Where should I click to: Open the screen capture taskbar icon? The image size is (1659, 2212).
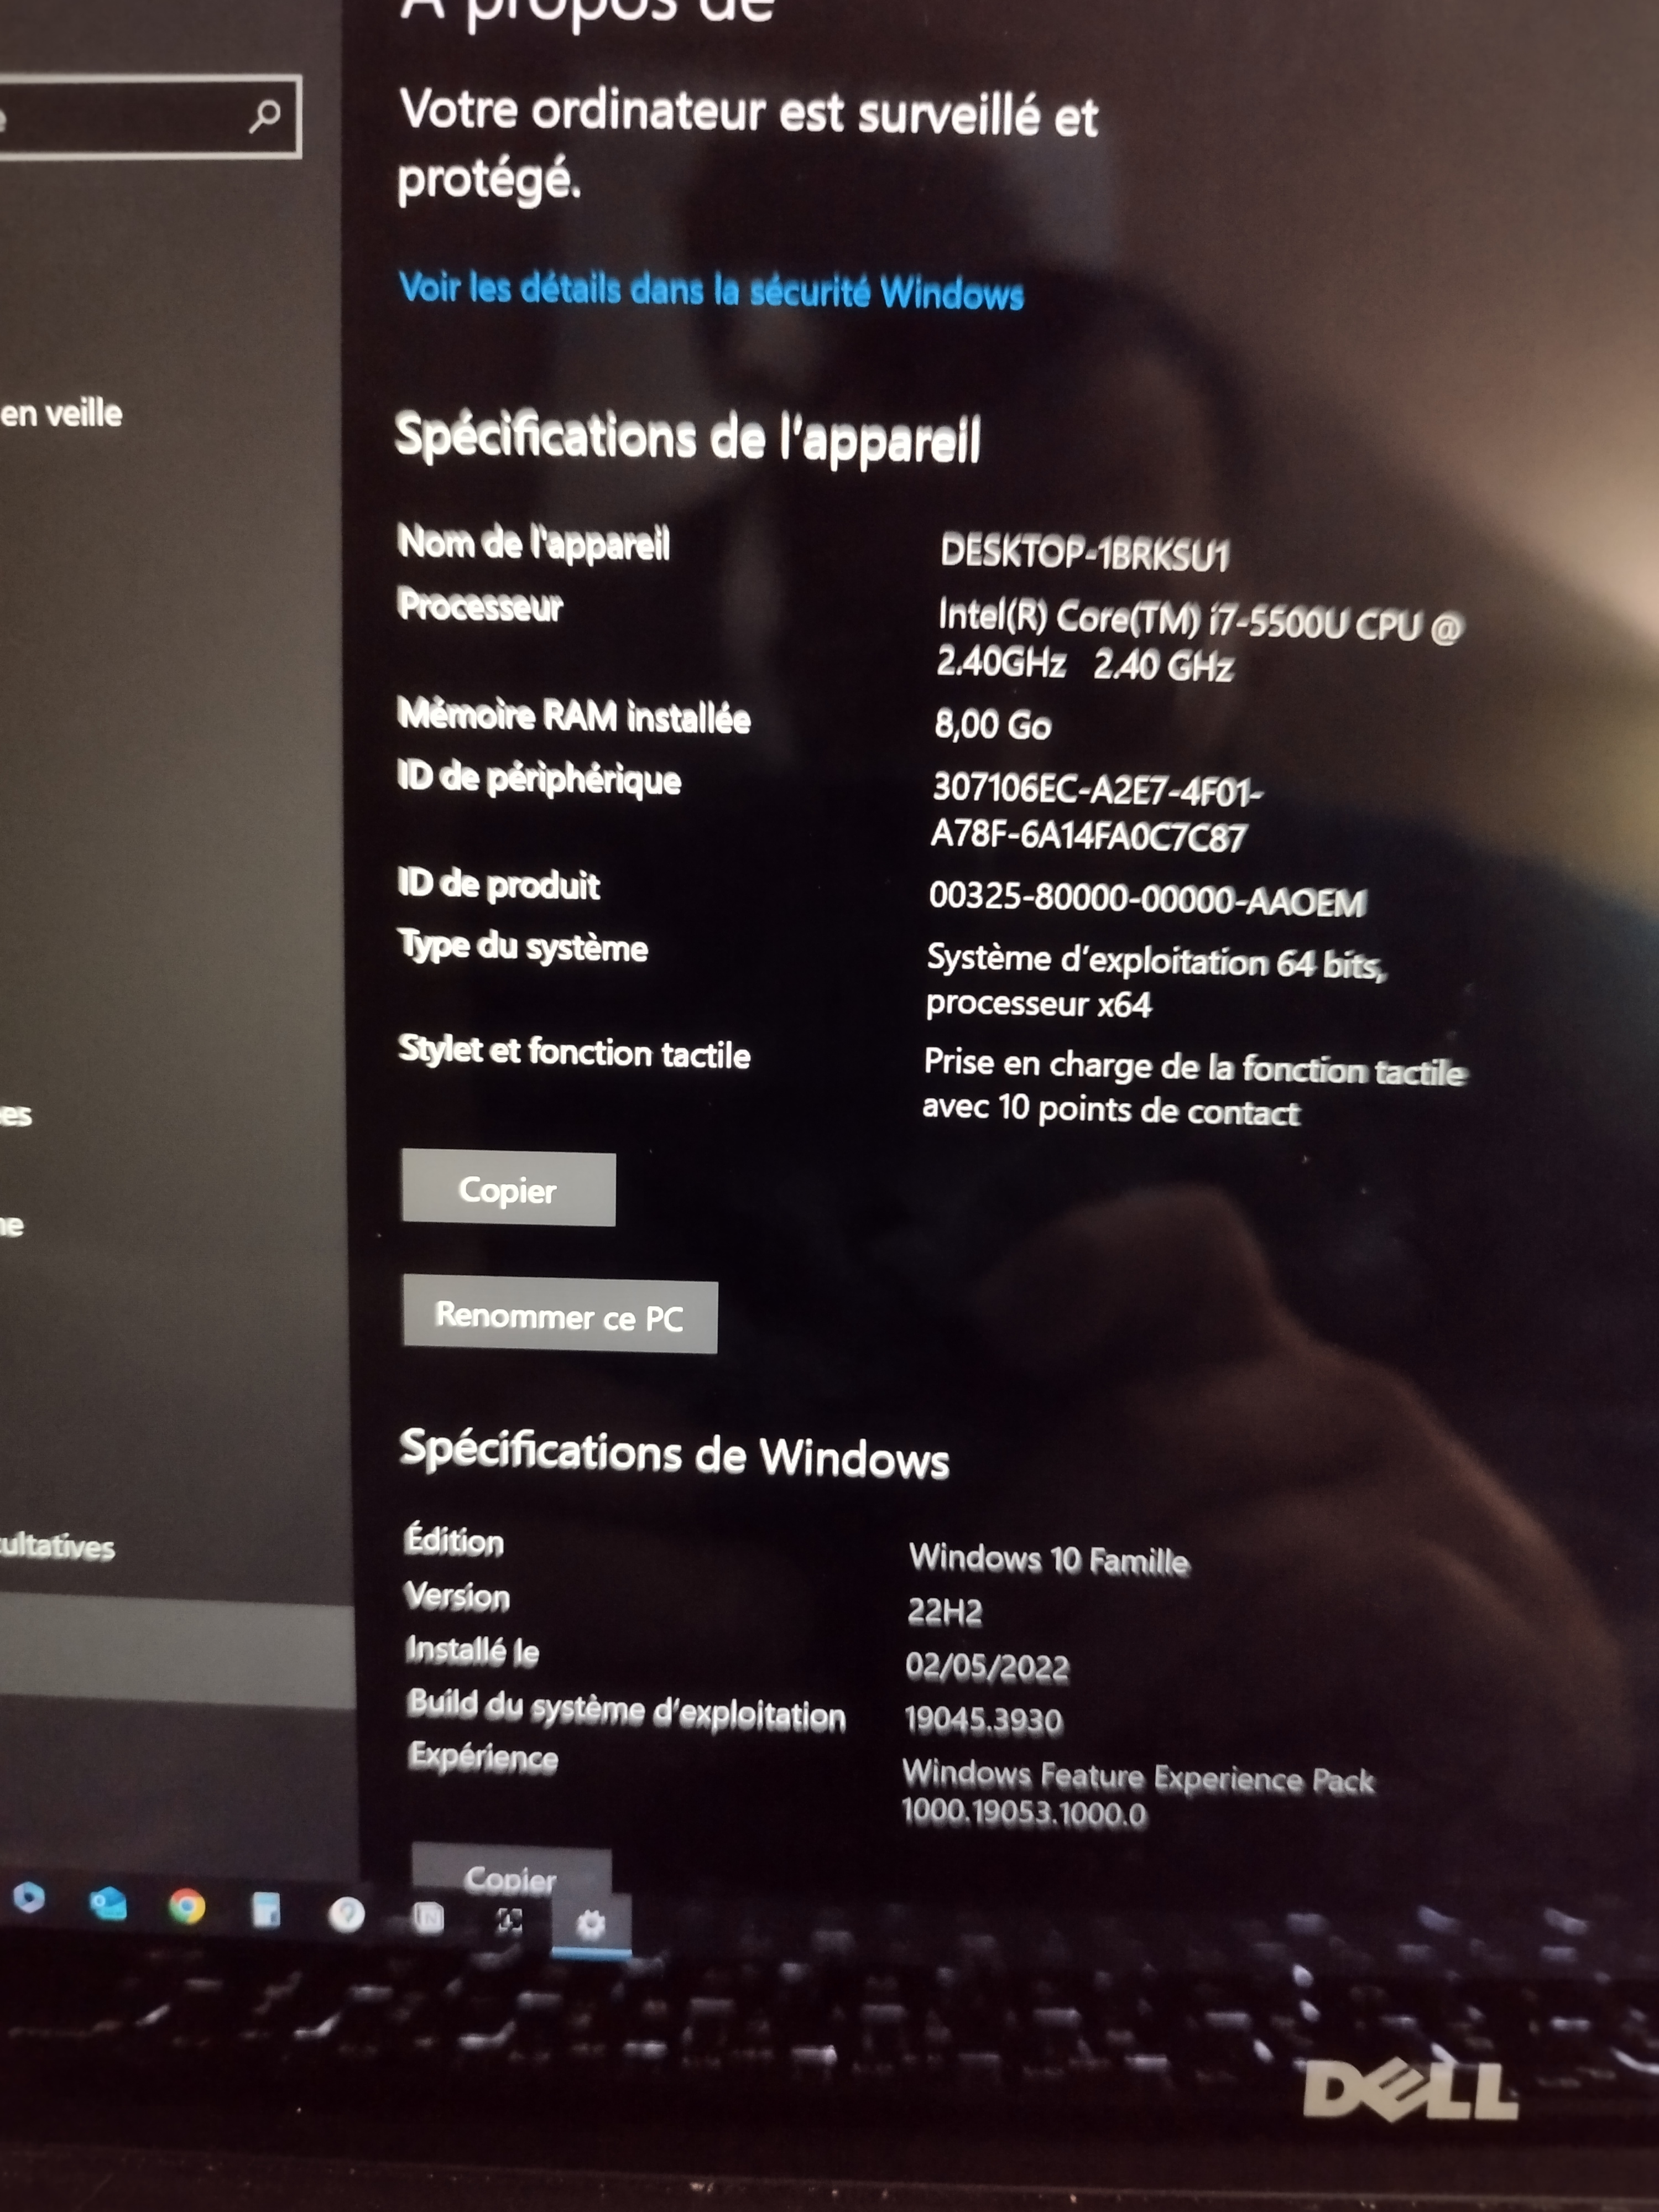point(509,1920)
